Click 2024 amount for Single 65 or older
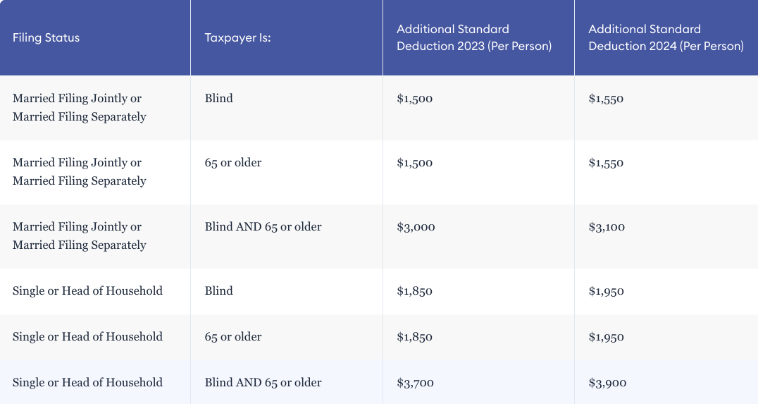Image resolution: width=758 pixels, height=404 pixels. coord(606,337)
